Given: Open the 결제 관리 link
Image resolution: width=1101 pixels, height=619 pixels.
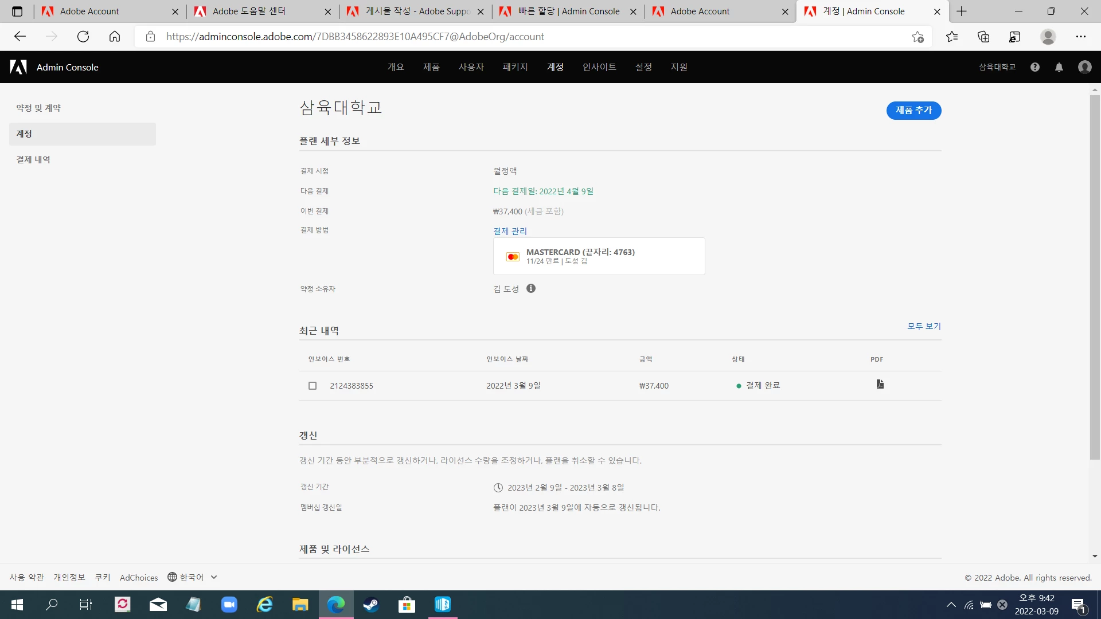Looking at the screenshot, I should pos(510,231).
